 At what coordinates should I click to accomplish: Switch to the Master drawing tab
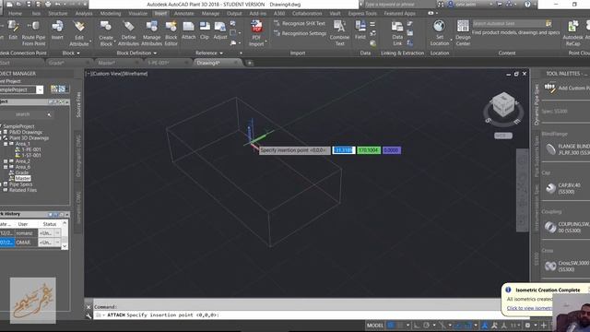pyautogui.click(x=107, y=63)
